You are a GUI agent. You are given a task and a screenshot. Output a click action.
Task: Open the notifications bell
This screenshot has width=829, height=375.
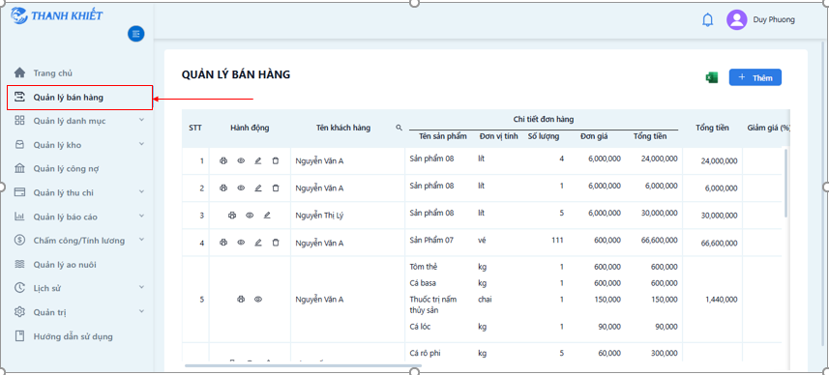pyautogui.click(x=707, y=20)
